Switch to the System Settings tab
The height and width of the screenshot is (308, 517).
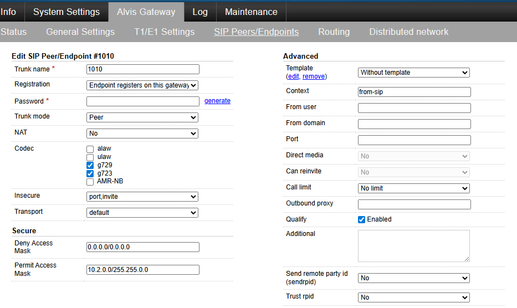[x=66, y=12]
